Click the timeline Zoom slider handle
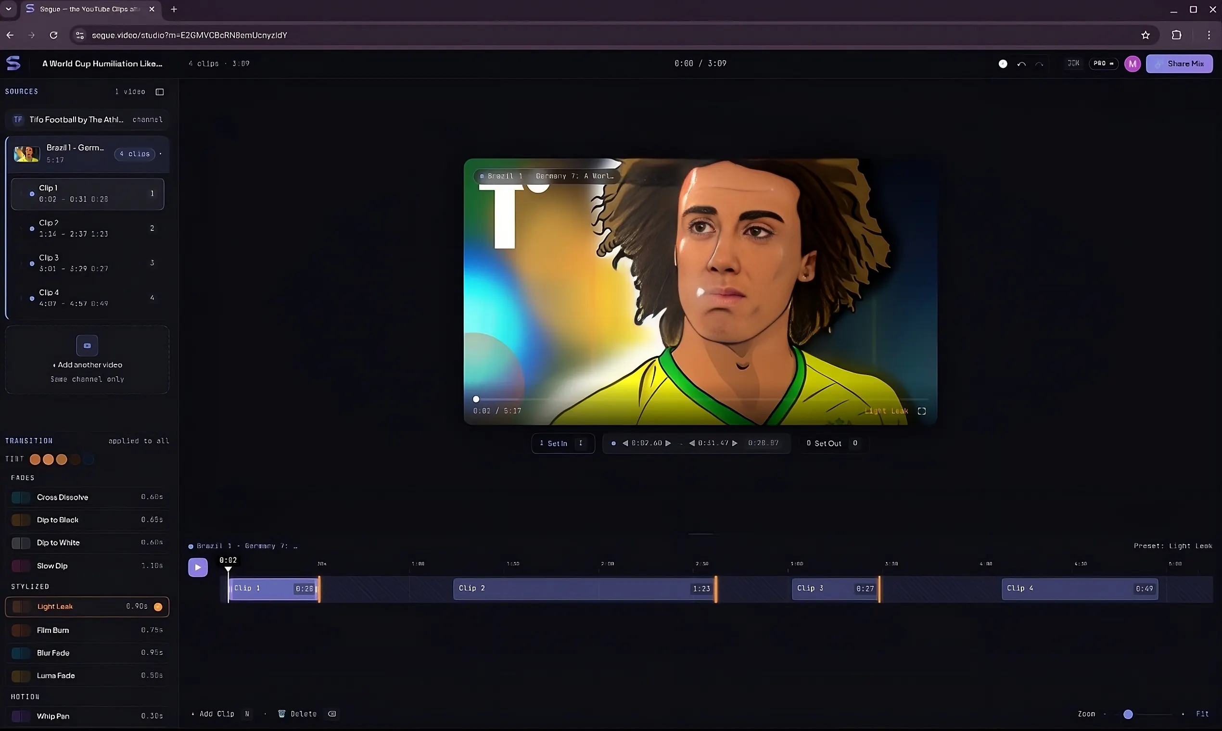Viewport: 1222px width, 731px height. pos(1128,714)
